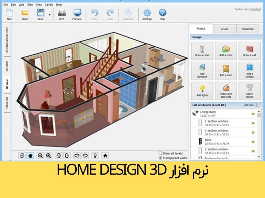
Task: Reset view with the home icon
Action: pos(105,155)
